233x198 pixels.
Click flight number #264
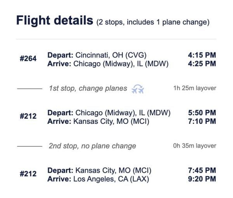click(28, 59)
